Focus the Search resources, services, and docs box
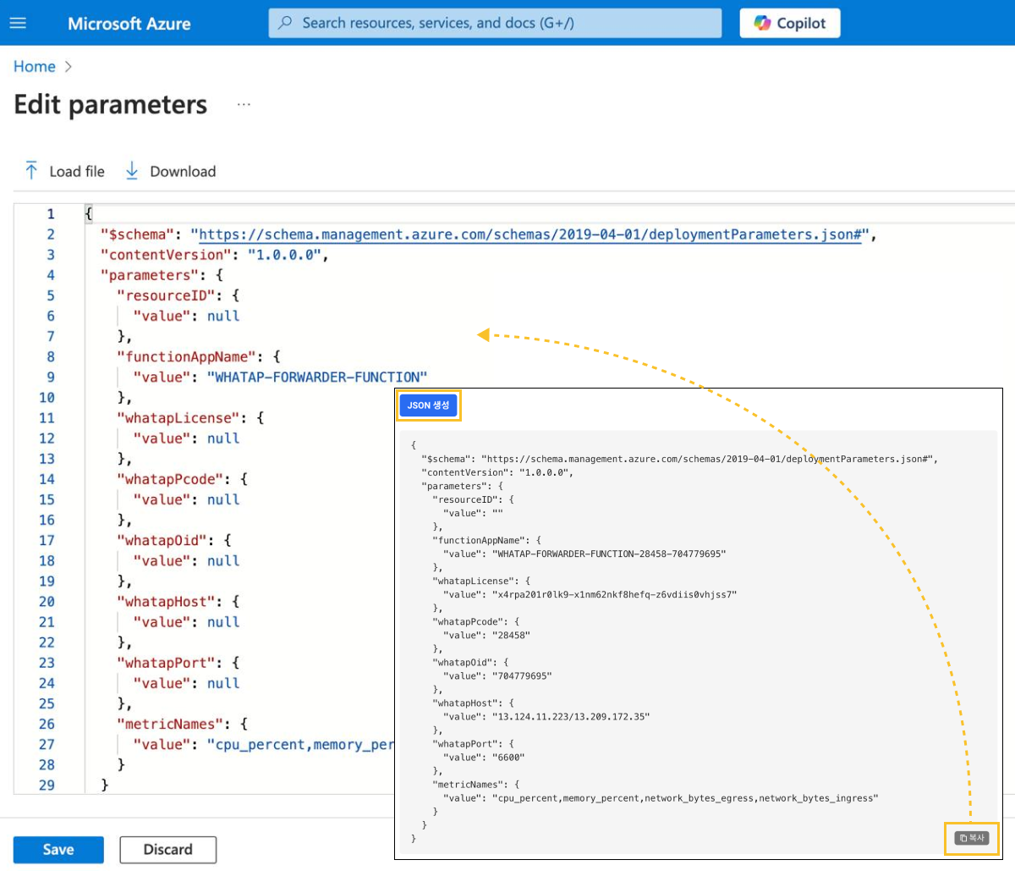This screenshot has height=871, width=1015. point(495,23)
